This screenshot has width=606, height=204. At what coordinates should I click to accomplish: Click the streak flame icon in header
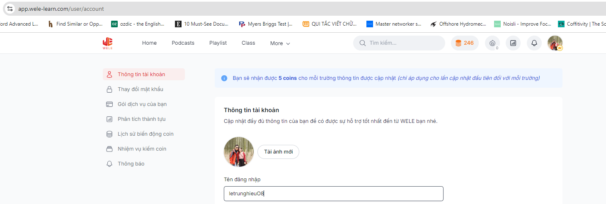(x=492, y=43)
